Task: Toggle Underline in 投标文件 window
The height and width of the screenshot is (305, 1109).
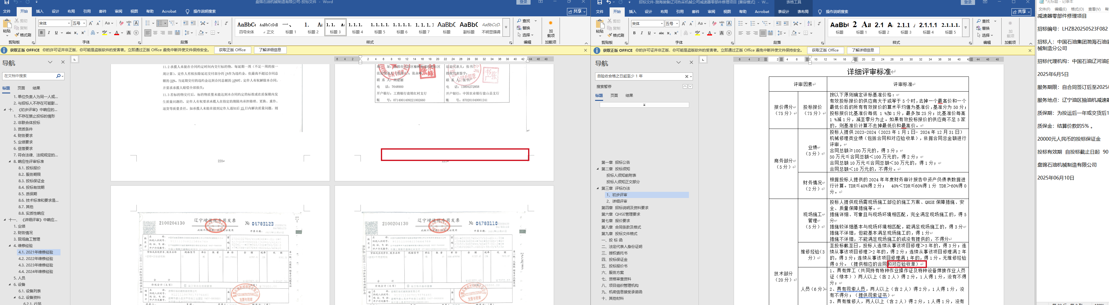Action: [56, 33]
